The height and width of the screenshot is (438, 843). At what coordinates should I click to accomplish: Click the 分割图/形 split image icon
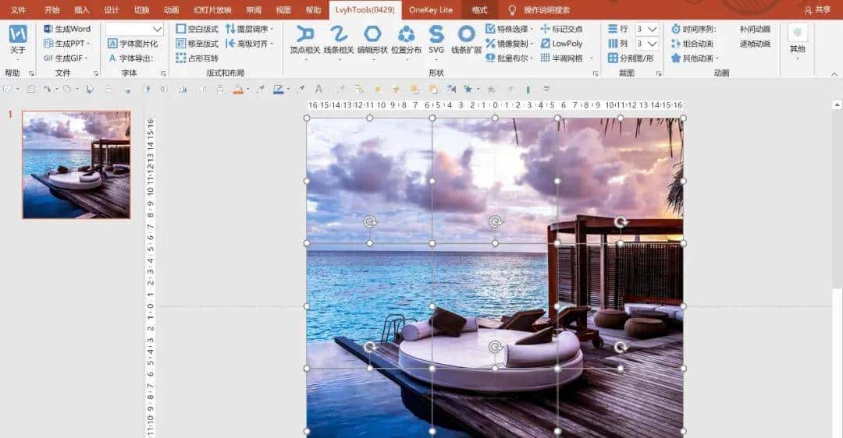click(631, 58)
